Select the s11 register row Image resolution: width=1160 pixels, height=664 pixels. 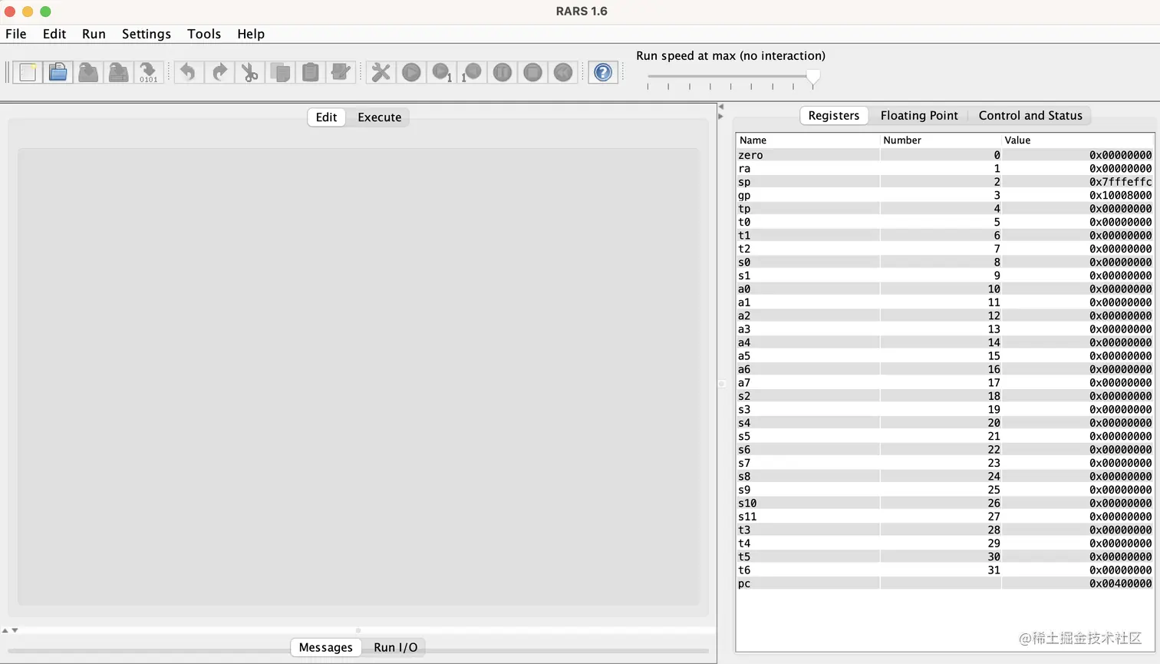(945, 517)
